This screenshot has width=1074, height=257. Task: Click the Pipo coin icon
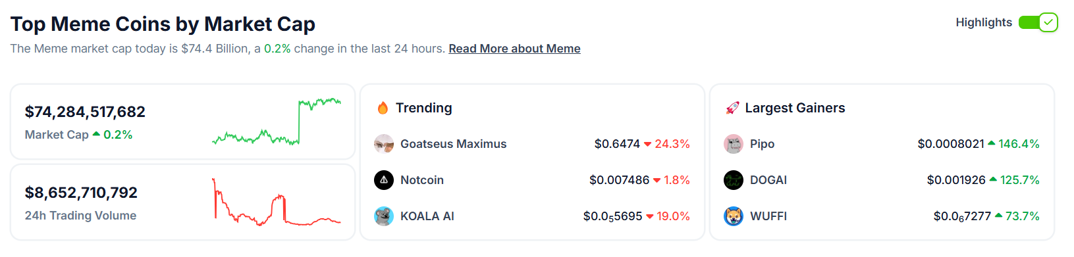tap(734, 144)
